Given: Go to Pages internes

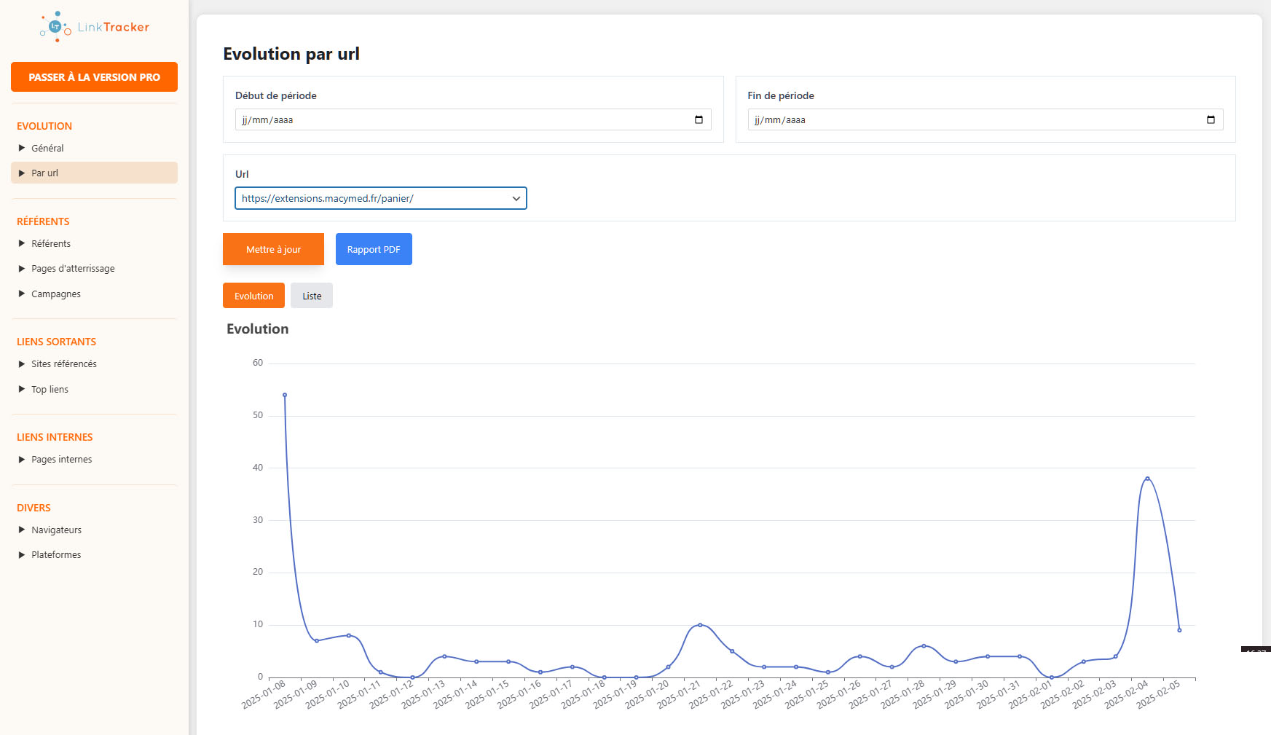Looking at the screenshot, I should click(62, 459).
